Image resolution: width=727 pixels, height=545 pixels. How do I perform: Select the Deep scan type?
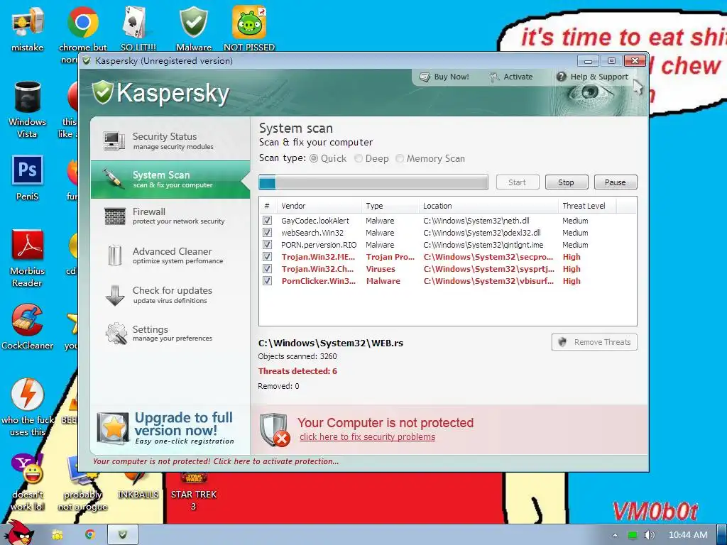tap(371, 158)
